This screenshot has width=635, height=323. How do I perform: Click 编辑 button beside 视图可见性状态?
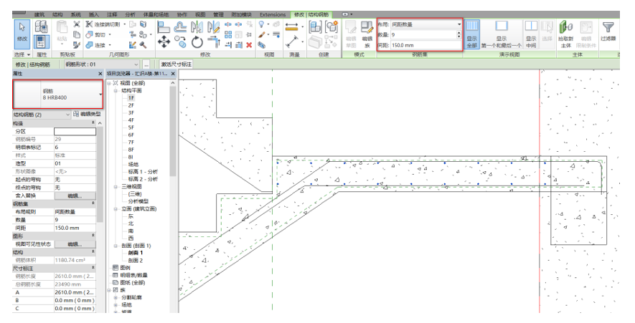pyautogui.click(x=74, y=244)
